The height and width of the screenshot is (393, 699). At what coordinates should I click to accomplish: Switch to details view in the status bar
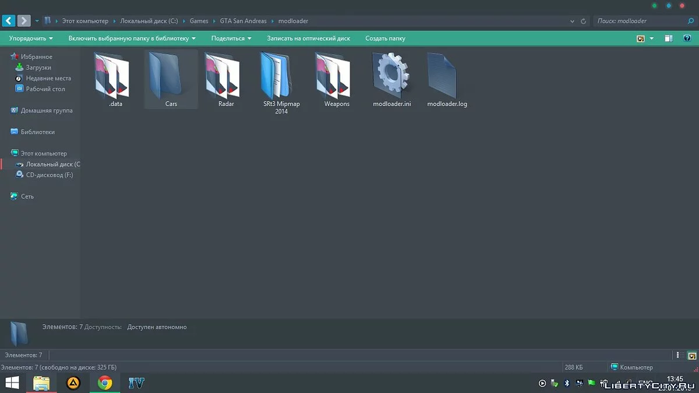679,355
